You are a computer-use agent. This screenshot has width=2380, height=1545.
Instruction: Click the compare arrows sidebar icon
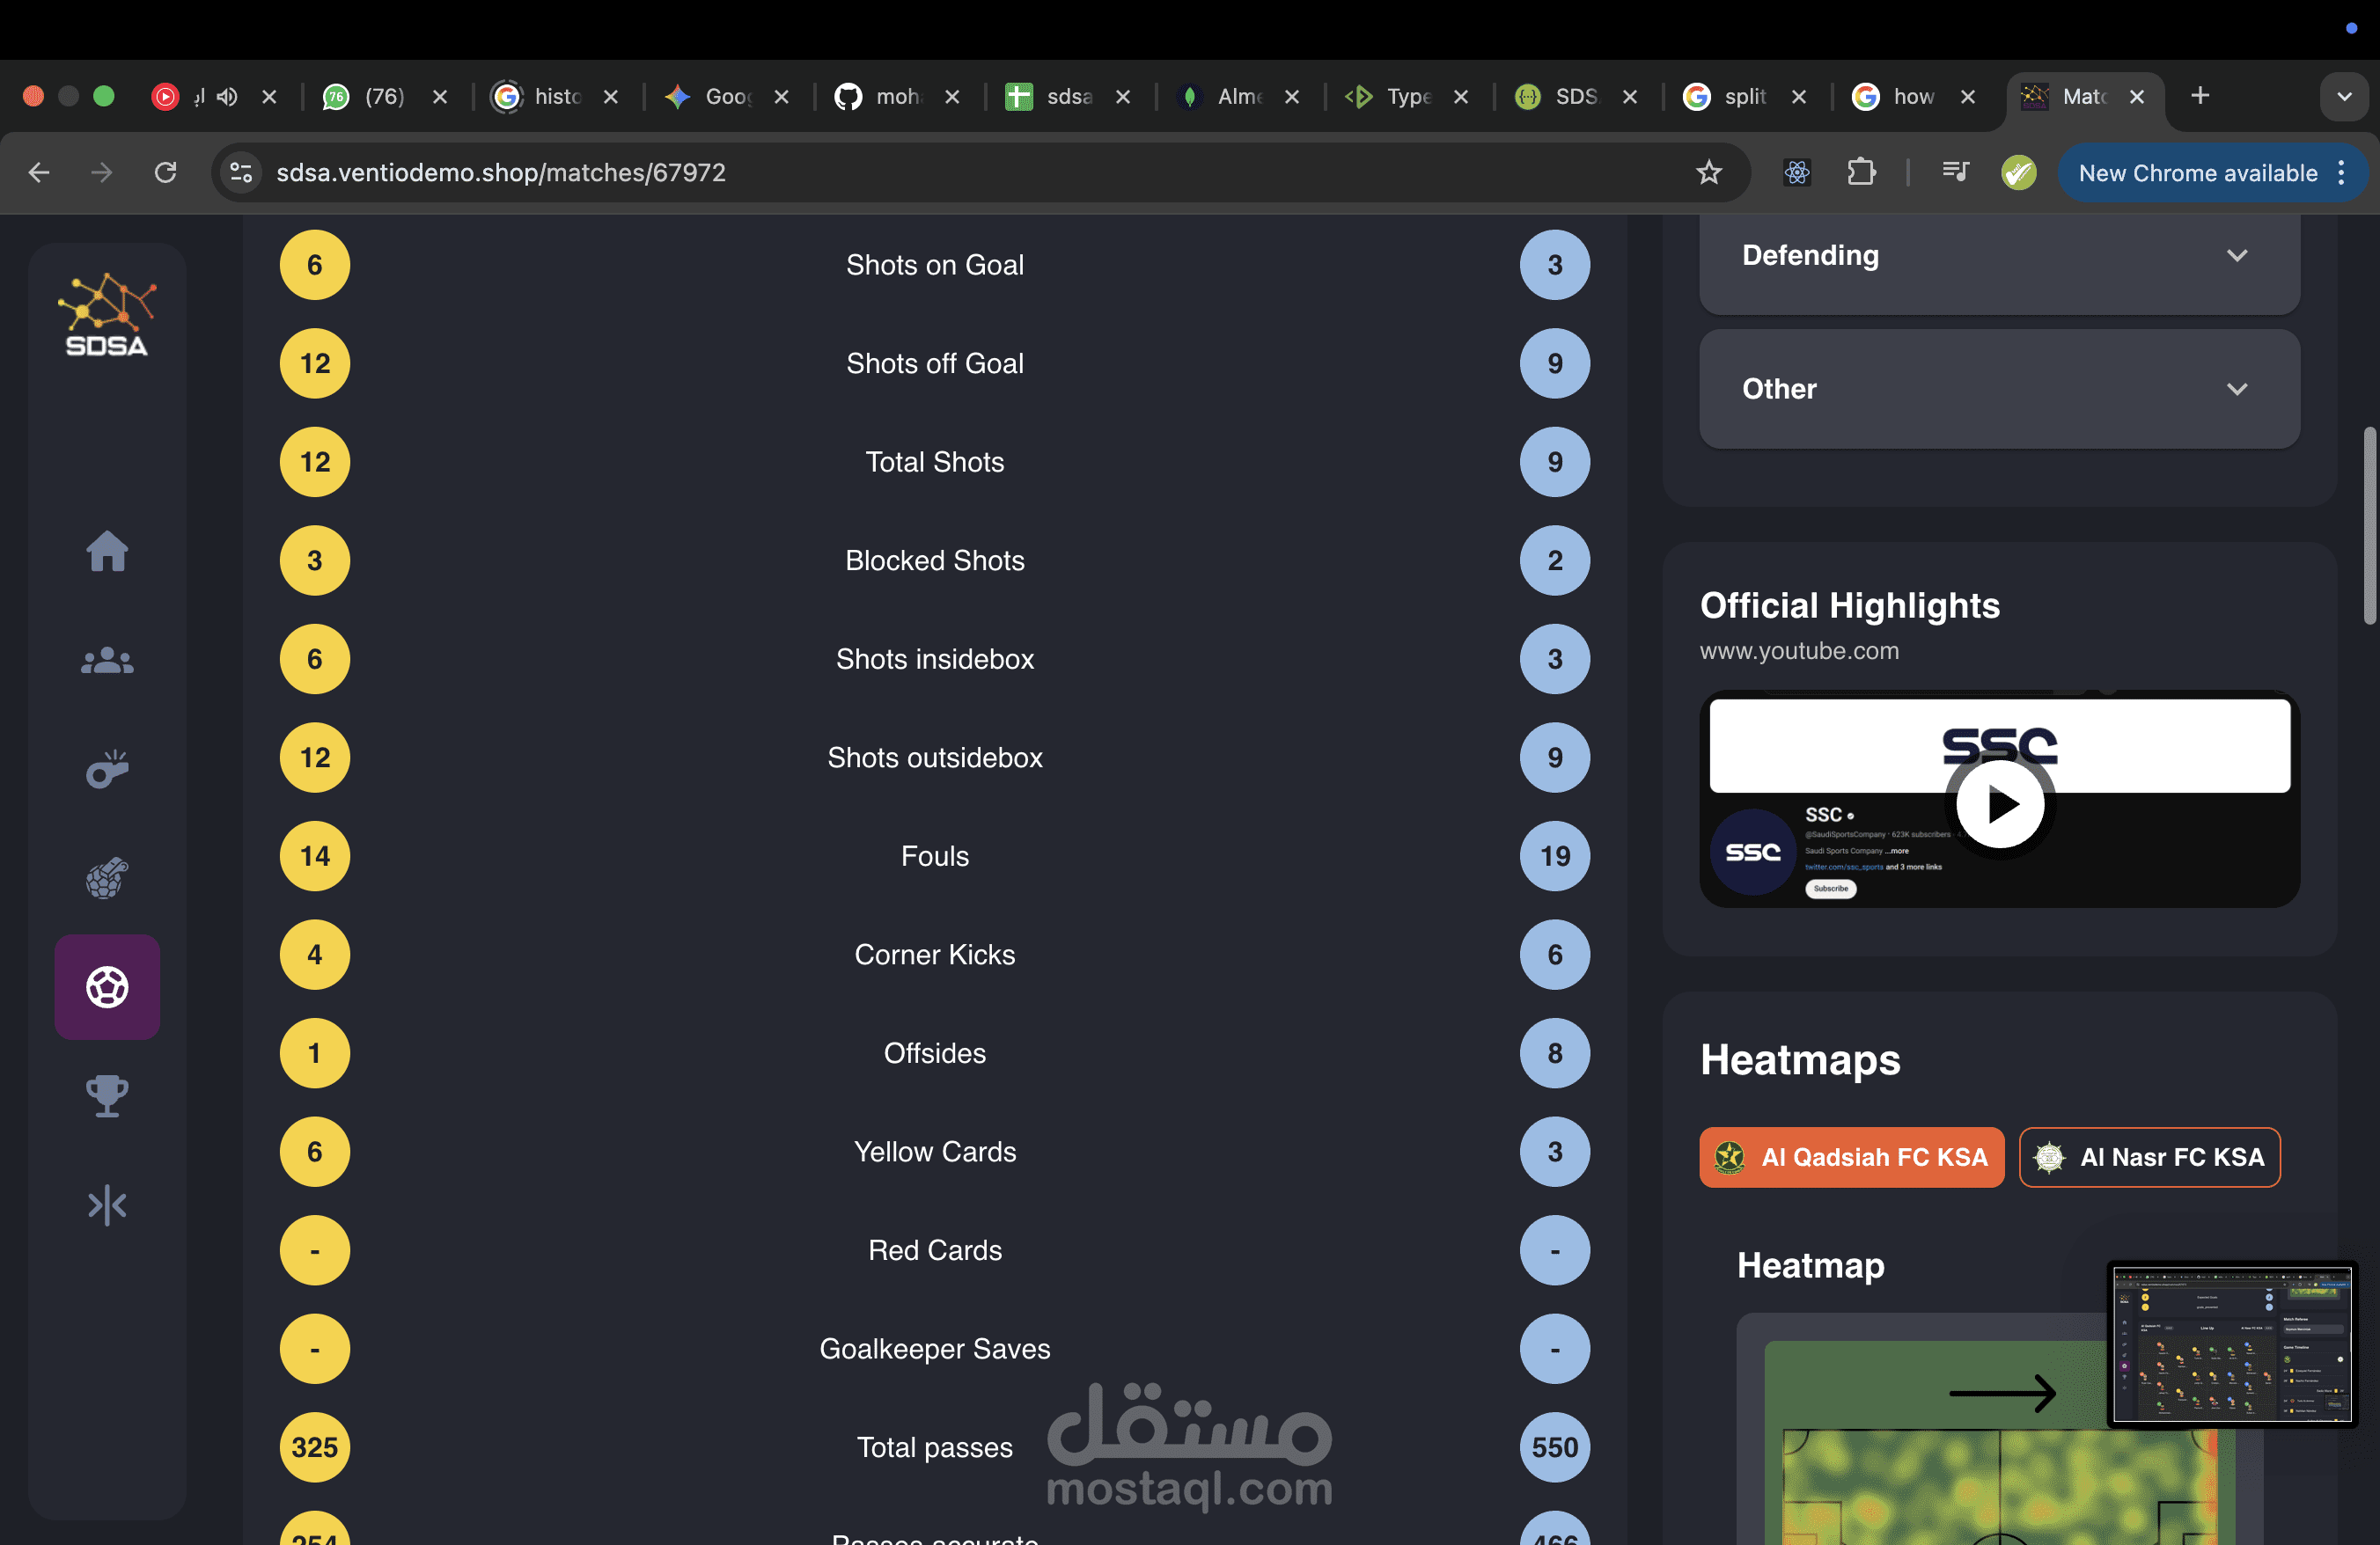[107, 1205]
